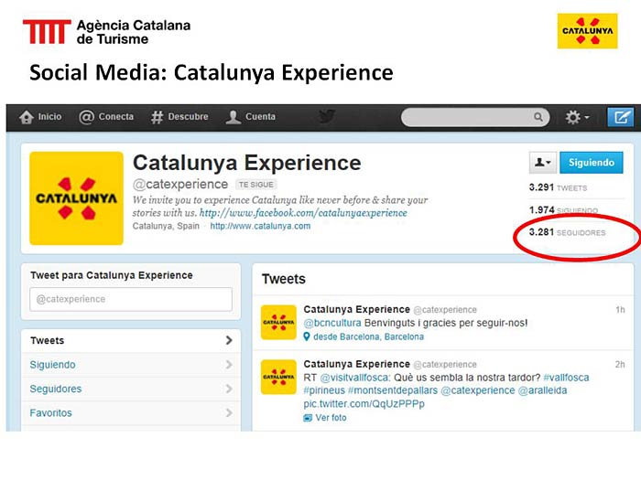Expand the user actions dropdown beside Siguiendo

pyautogui.click(x=542, y=163)
